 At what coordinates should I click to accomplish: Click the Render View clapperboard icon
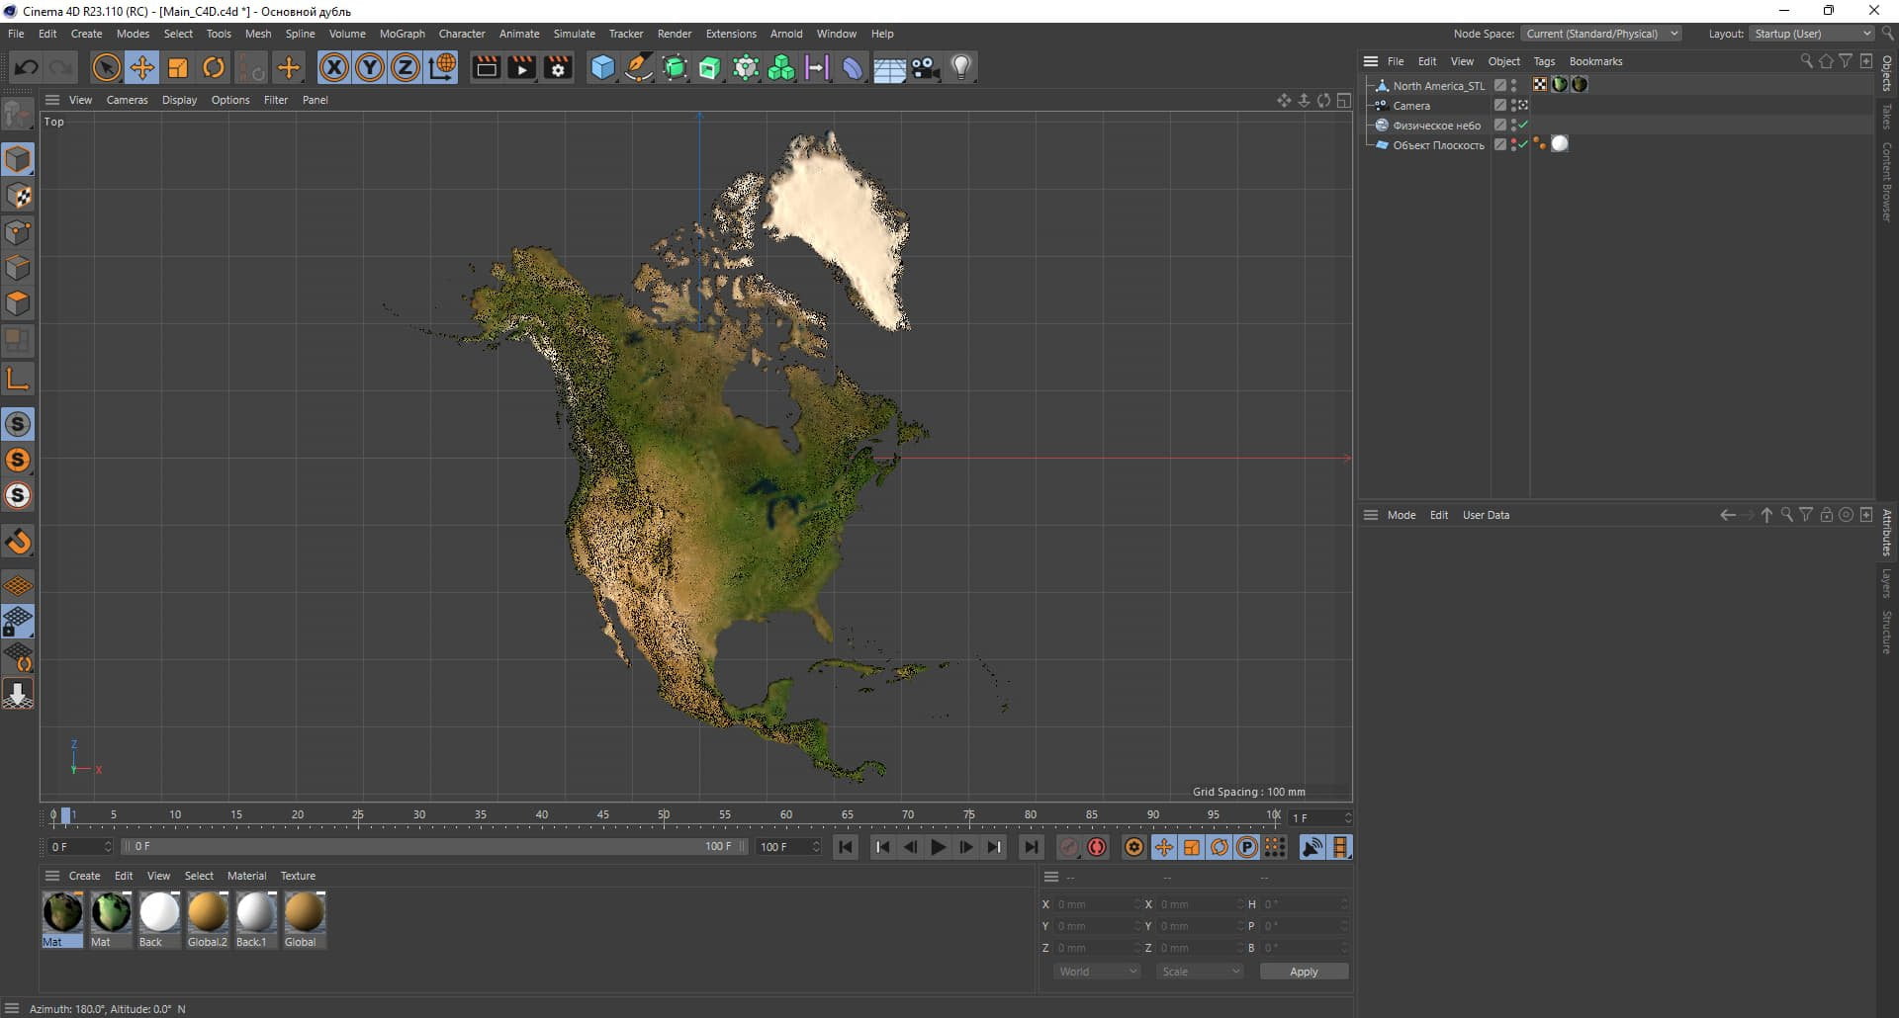[x=486, y=67]
